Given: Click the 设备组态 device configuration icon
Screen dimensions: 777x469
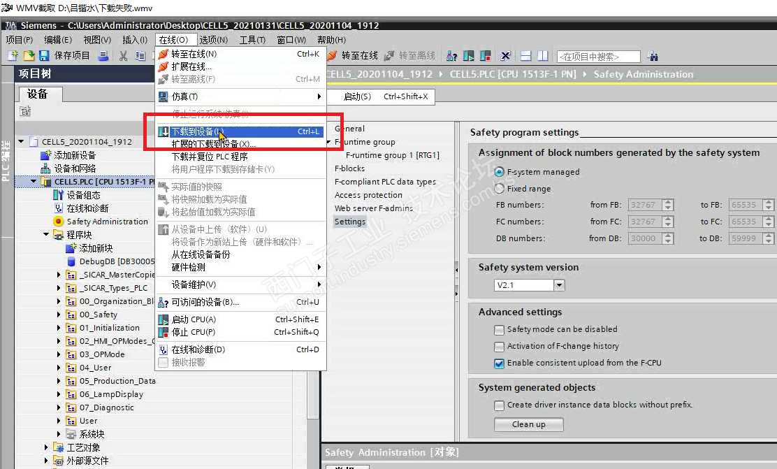Looking at the screenshot, I should [59, 195].
